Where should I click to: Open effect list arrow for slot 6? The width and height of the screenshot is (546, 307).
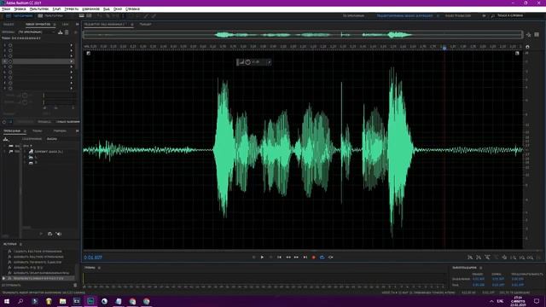72,72
